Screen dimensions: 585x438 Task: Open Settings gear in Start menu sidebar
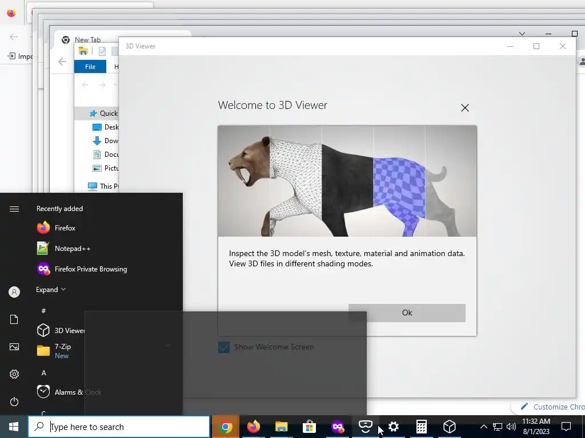point(14,374)
